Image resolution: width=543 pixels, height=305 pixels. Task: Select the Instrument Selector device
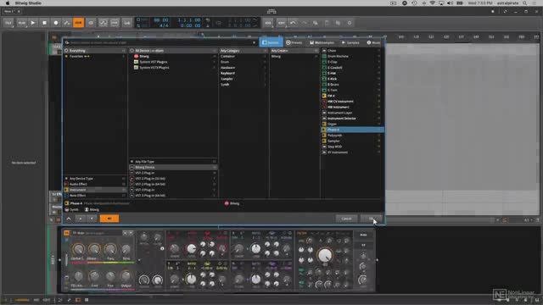pos(352,119)
